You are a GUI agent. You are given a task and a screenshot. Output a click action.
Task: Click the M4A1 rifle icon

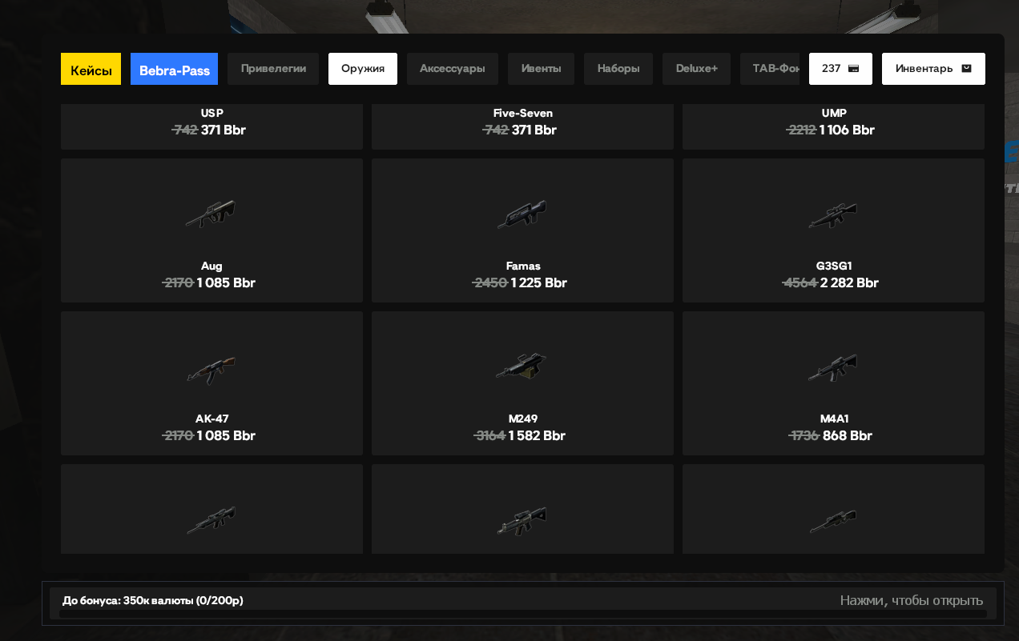point(833,367)
